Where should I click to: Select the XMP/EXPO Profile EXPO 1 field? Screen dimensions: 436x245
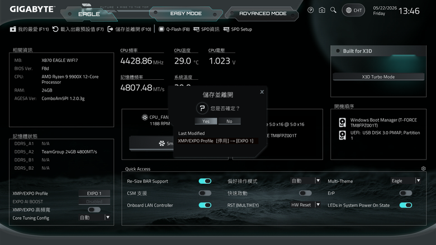tap(94, 194)
